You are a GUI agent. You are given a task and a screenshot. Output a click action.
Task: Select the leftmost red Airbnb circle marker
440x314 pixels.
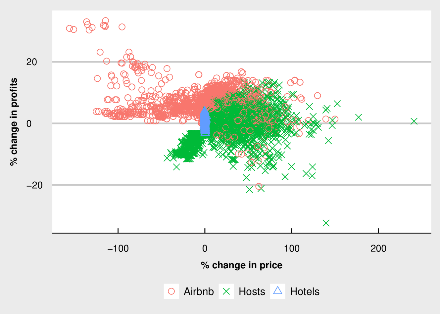point(70,28)
